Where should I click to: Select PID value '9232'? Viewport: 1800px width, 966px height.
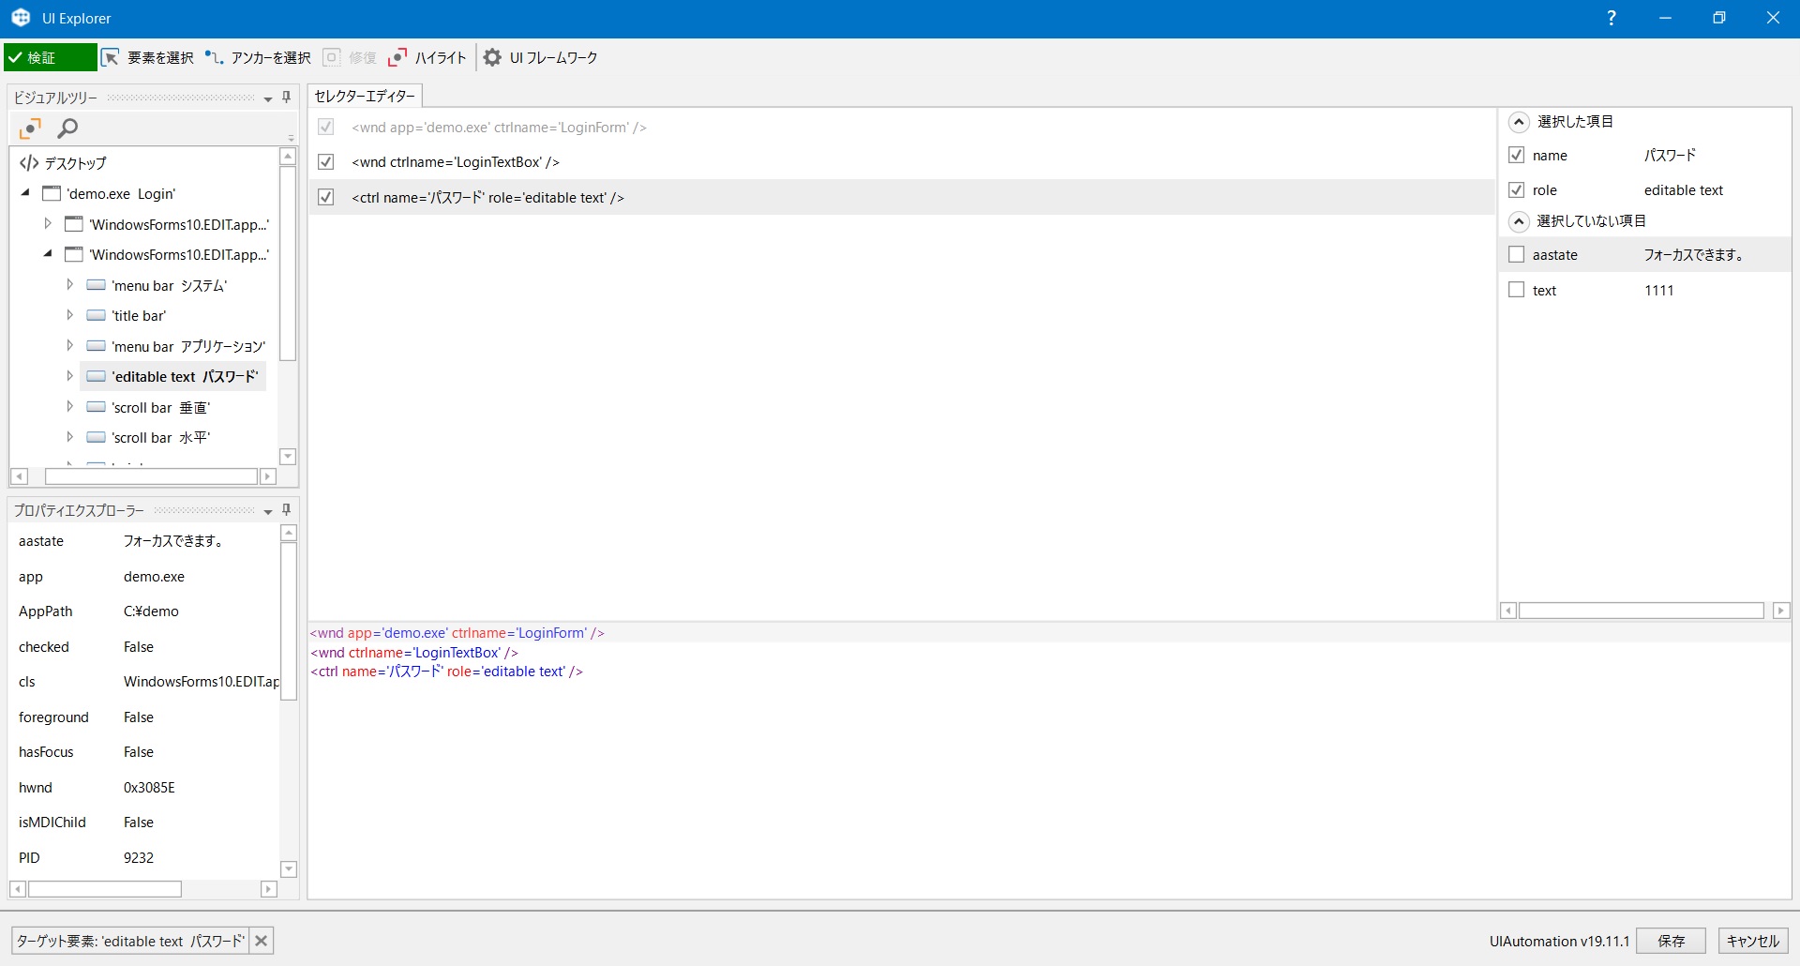139,858
